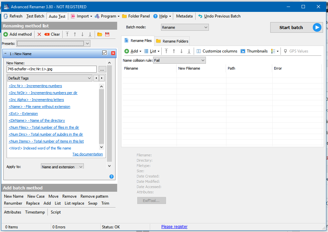
Task: Switch to the Rename Folders tab
Action: pyautogui.click(x=172, y=41)
